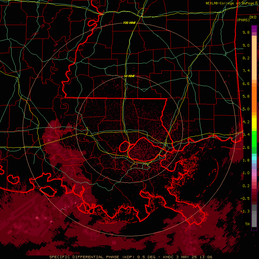Image resolution: width=259 pixels, height=259 pixels.
Task: Click the 0.2 value on the color scale
Action: coord(246,186)
